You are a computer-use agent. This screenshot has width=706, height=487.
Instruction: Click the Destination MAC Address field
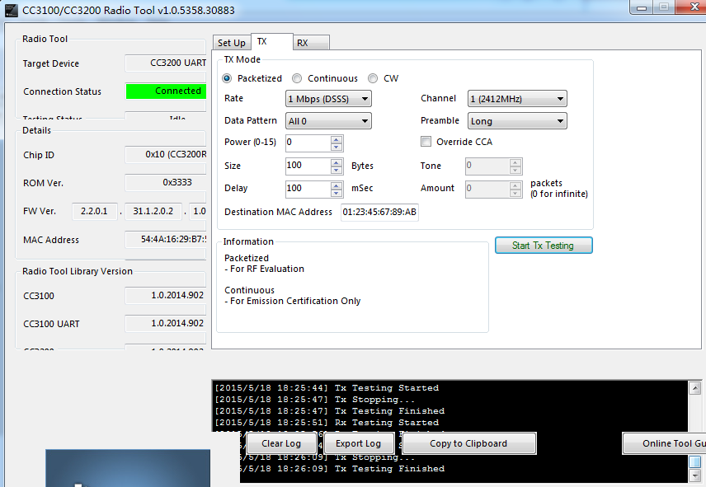[x=379, y=212]
